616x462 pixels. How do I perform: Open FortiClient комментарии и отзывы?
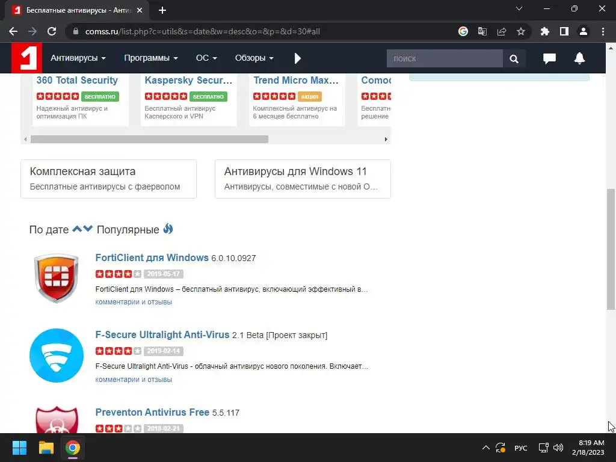(x=134, y=302)
